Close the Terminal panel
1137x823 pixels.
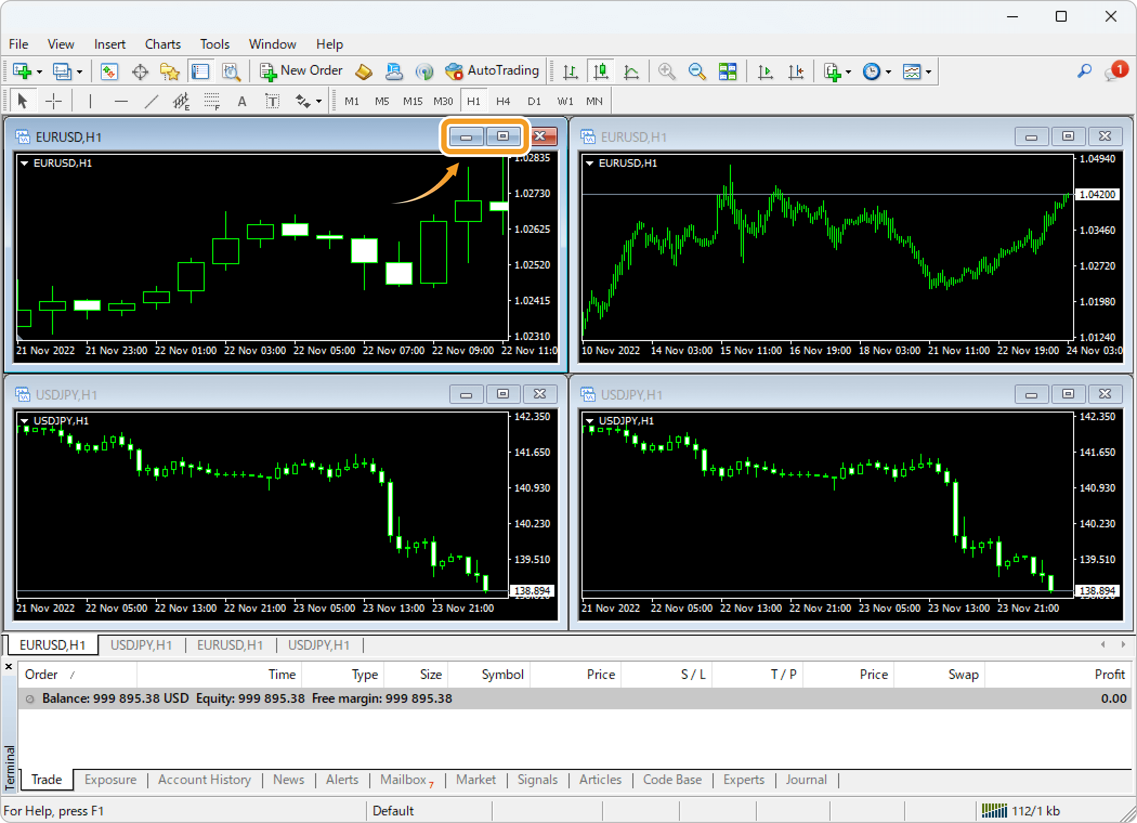(x=9, y=667)
